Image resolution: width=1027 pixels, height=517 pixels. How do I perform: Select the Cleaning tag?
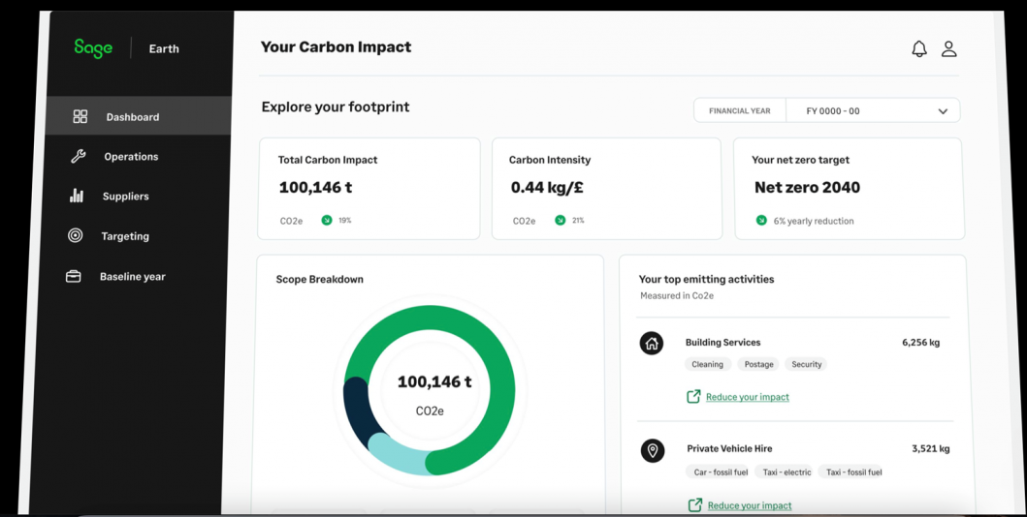pyautogui.click(x=707, y=364)
